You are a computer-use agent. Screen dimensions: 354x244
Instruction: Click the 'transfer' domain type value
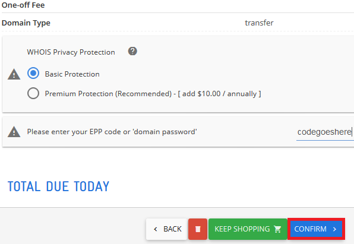(259, 23)
